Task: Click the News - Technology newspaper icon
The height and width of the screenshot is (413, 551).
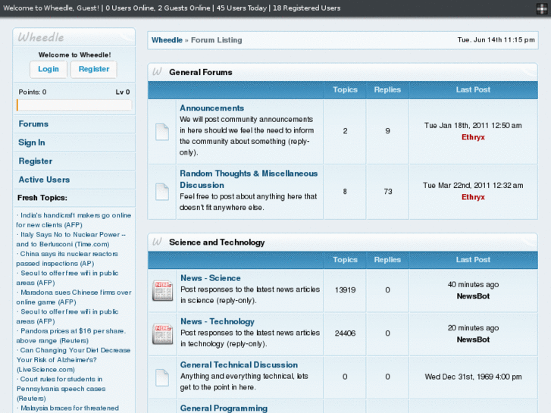Action: 162,334
